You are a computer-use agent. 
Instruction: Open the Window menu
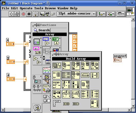pos(63,8)
